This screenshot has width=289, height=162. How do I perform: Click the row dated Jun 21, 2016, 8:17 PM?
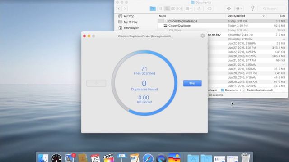point(247,60)
